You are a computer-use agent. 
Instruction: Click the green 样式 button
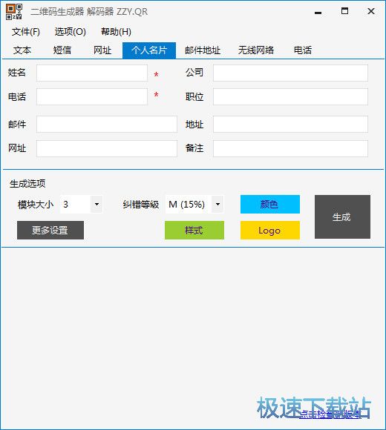194,230
